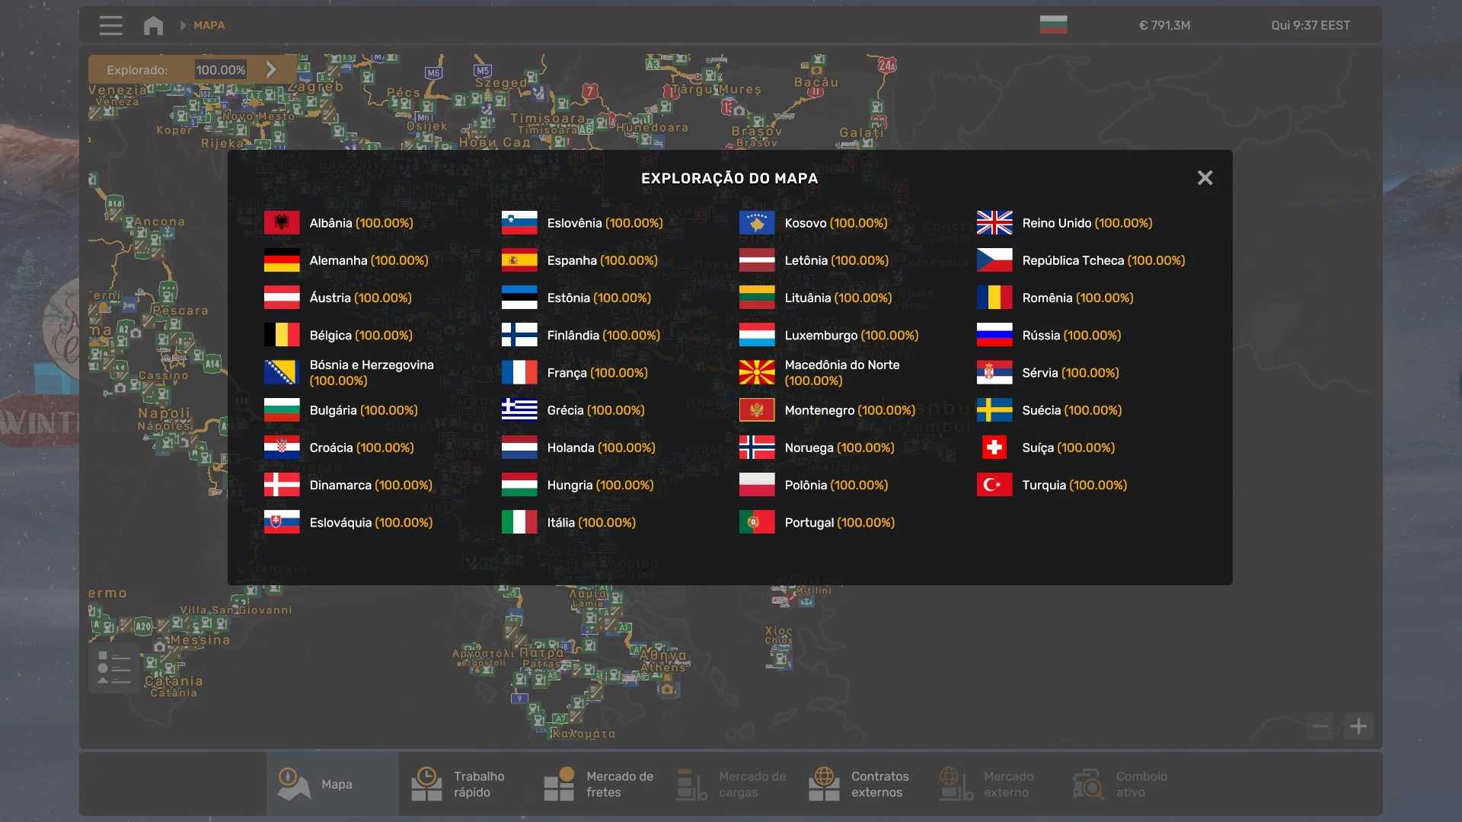Select the Alemanha exploration entry
The width and height of the screenshot is (1462, 822).
[x=369, y=260]
